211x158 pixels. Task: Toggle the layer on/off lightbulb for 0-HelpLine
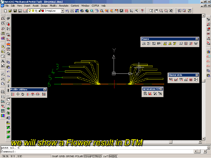click(30, 11)
